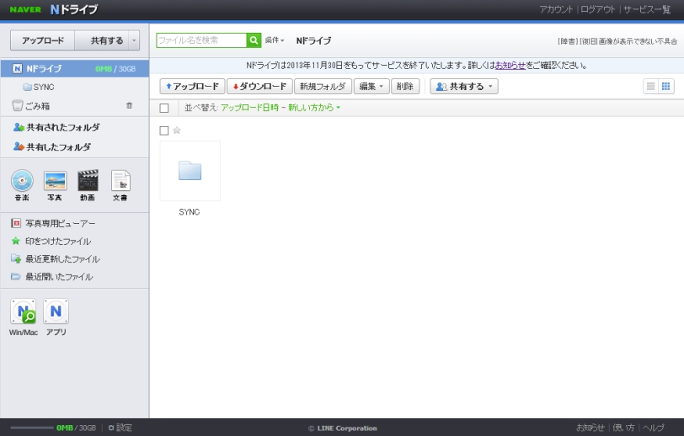The width and height of the screenshot is (684, 436).
Task: Open the footer ヘルプ link
Action: pyautogui.click(x=654, y=428)
